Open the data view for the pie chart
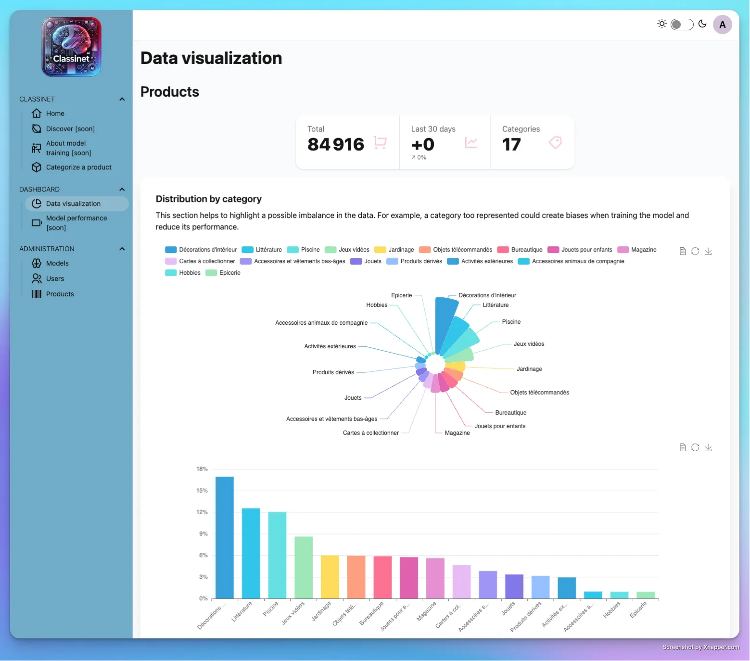Viewport: 750px width, 661px height. [682, 251]
